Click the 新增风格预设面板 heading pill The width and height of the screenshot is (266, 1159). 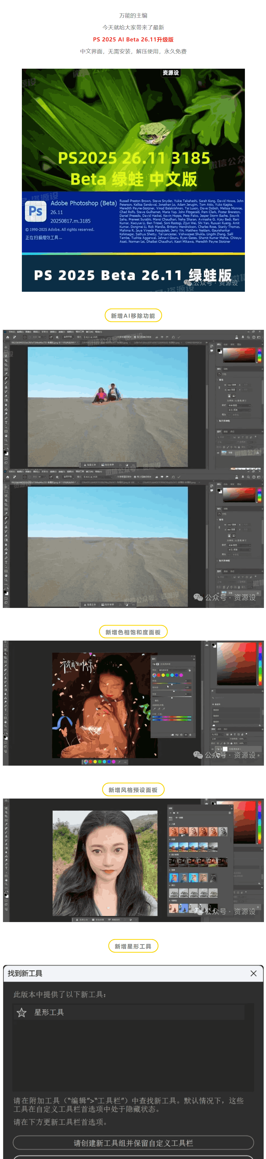pos(133,790)
